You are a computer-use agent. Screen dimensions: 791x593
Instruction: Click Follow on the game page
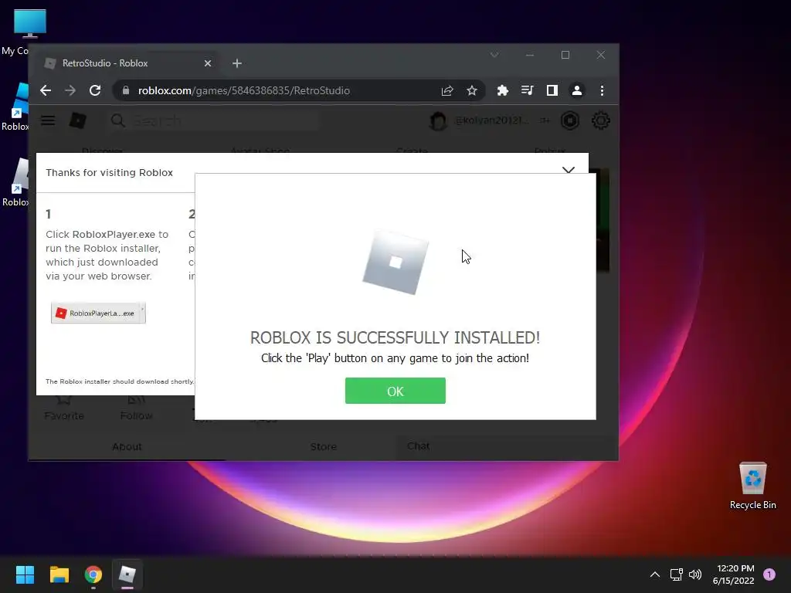point(136,408)
